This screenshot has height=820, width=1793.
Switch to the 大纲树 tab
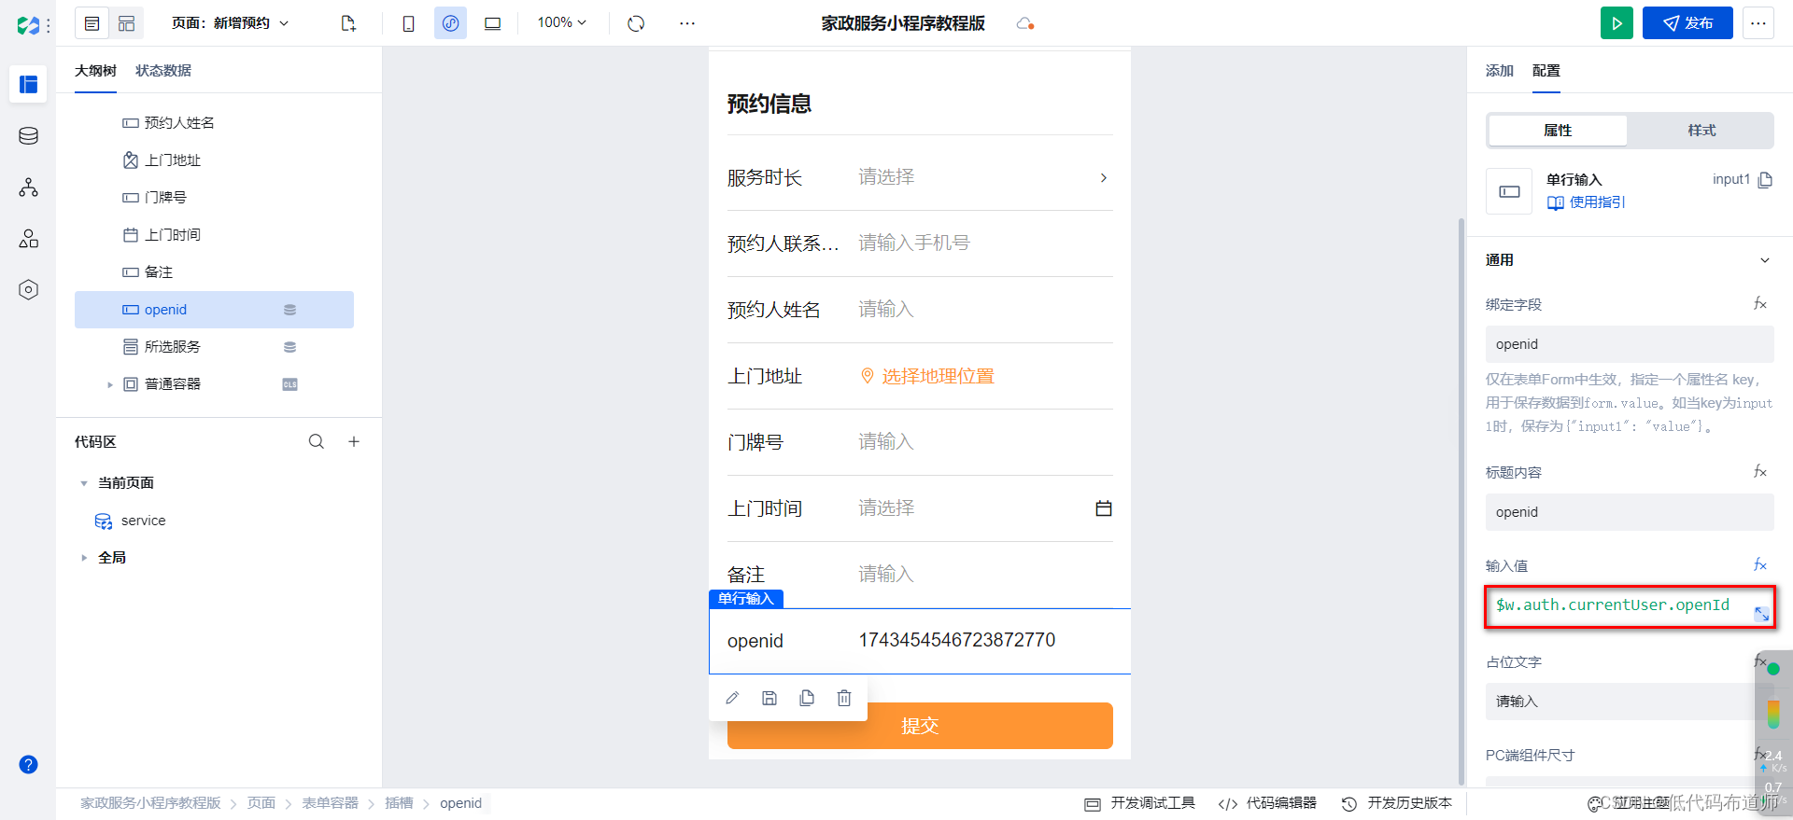95,71
